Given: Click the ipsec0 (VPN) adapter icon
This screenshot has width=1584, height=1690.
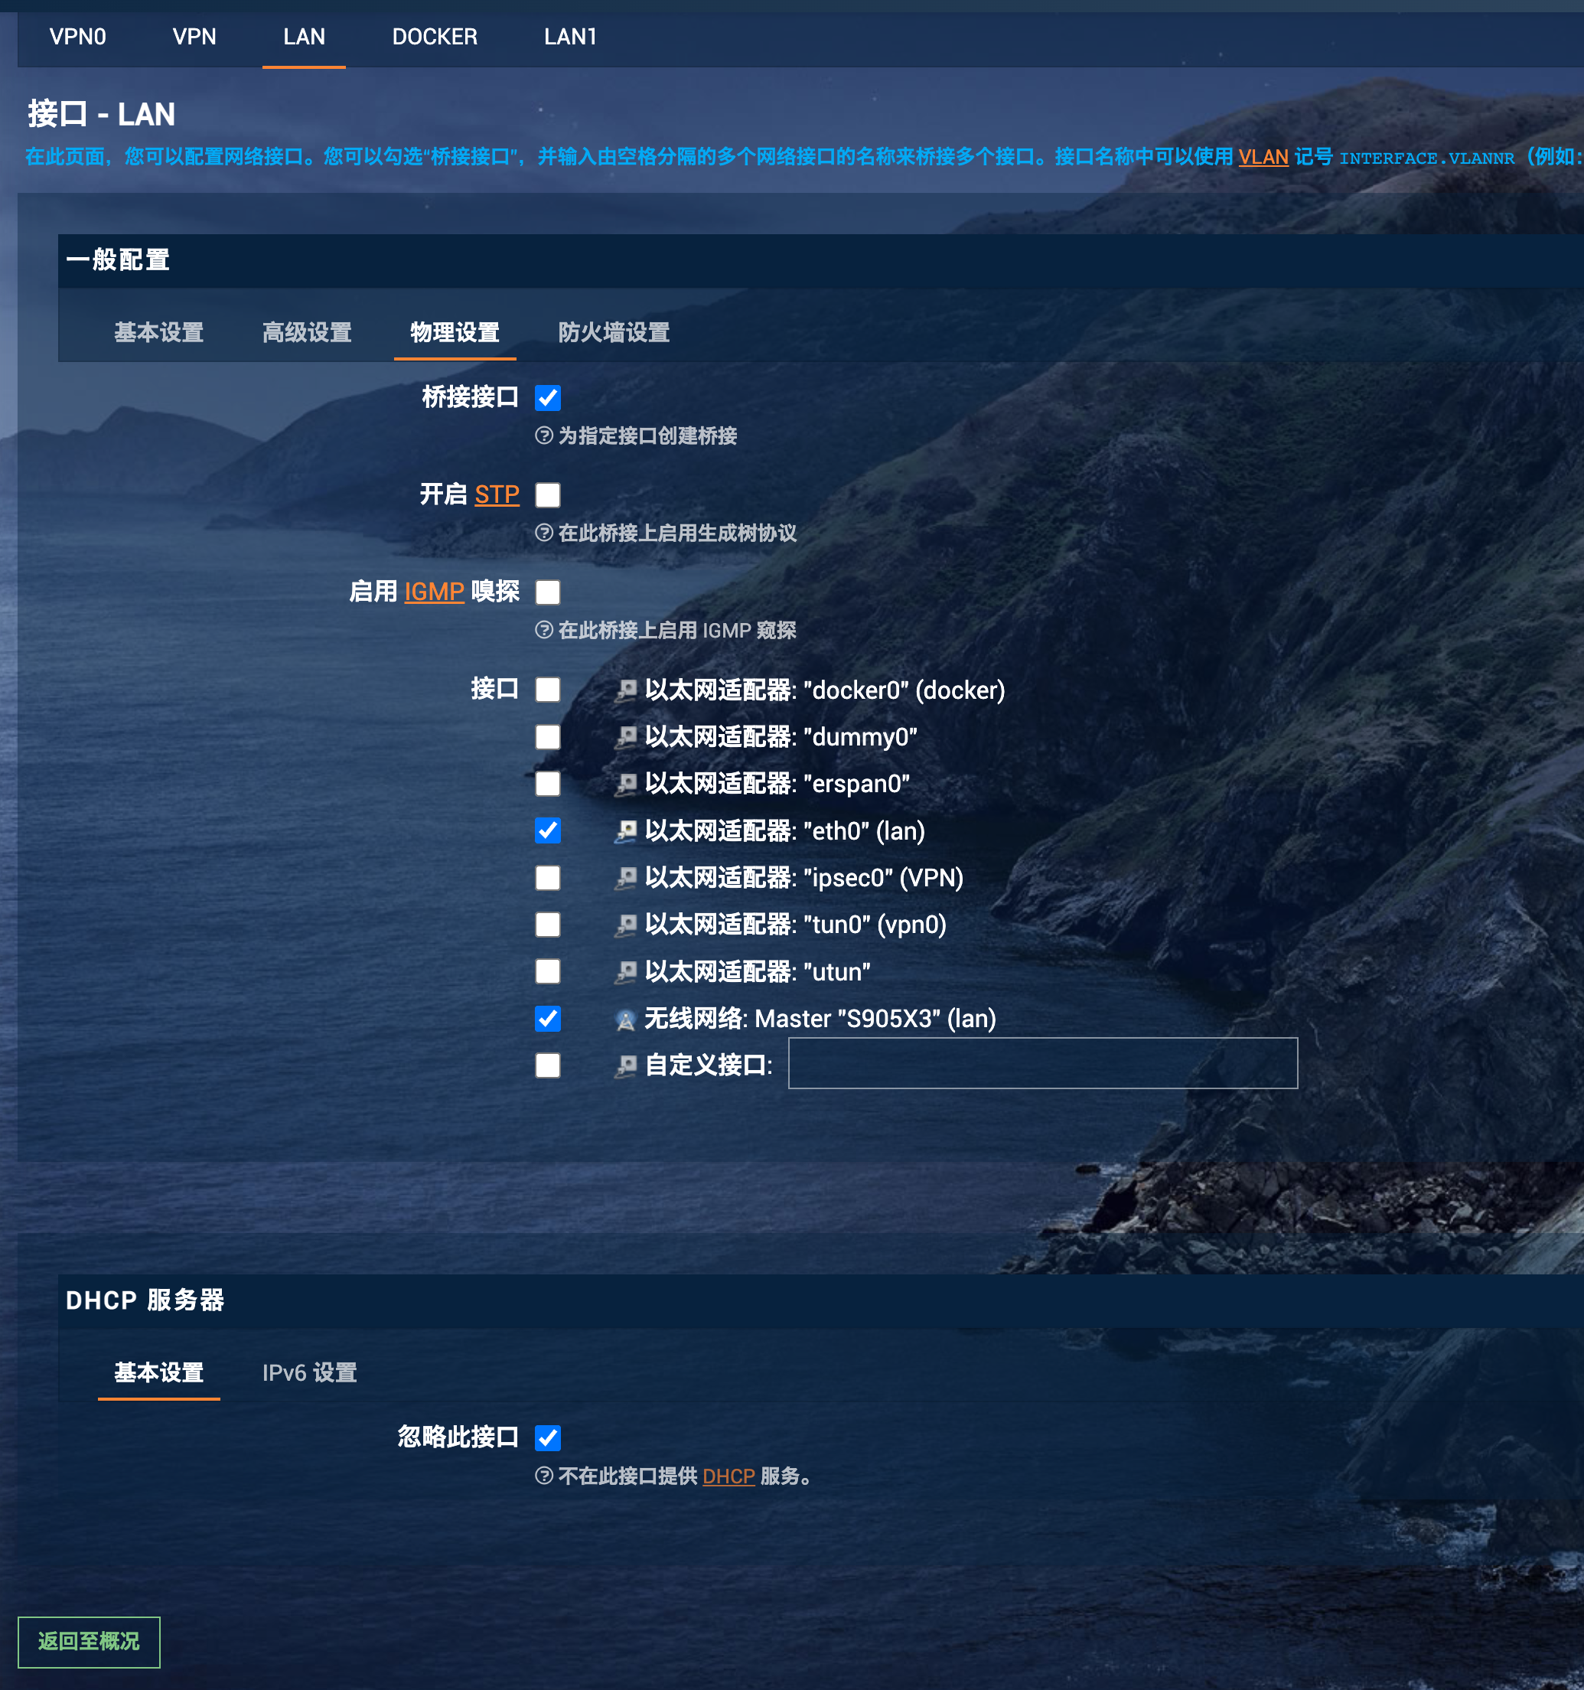Looking at the screenshot, I should coord(625,877).
